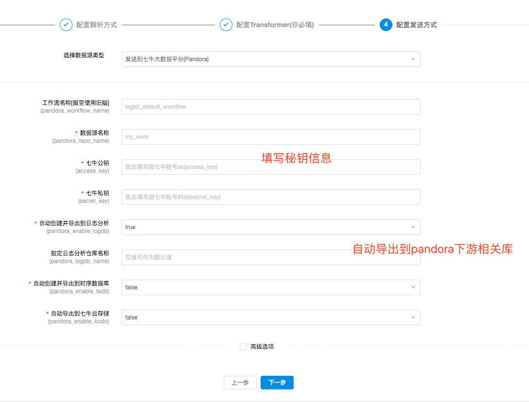This screenshot has height=402, width=529.
Task: Click the 上一步 button
Action: point(240,383)
